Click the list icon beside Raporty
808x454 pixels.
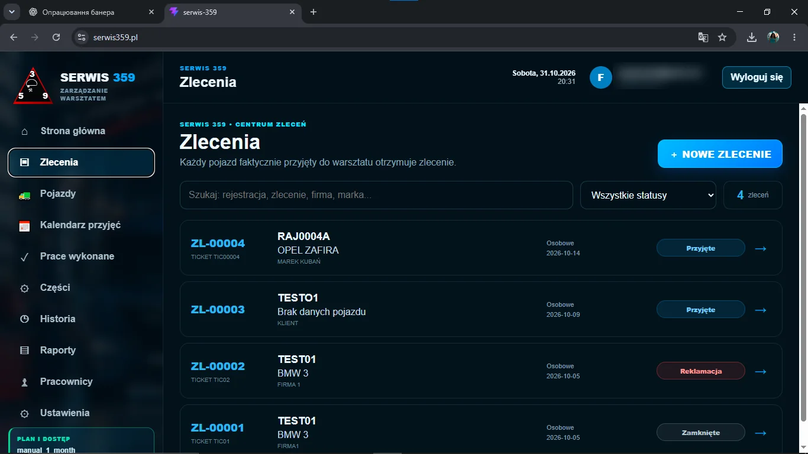coord(24,351)
